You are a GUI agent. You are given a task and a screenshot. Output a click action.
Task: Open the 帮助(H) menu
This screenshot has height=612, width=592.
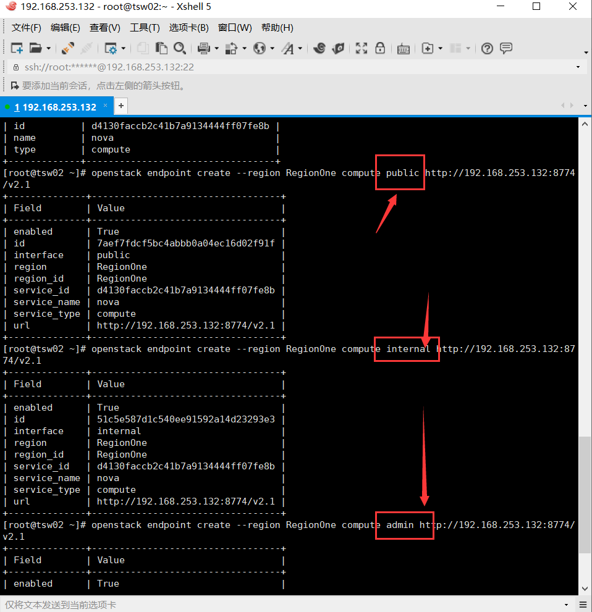(277, 28)
